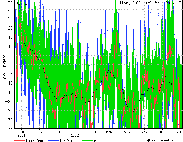Click the 'JUN' month axis label
The width and height of the screenshot is (183, 142).
pos(162,132)
